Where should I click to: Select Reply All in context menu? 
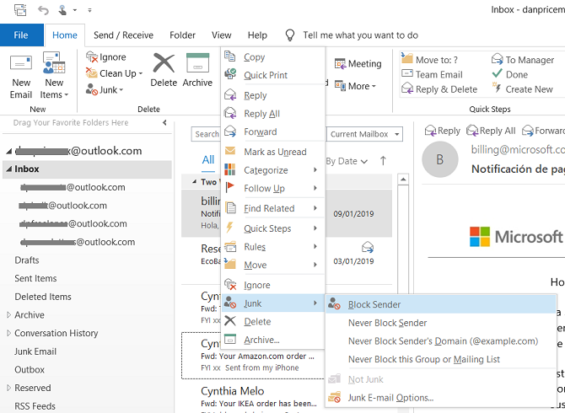click(x=273, y=114)
